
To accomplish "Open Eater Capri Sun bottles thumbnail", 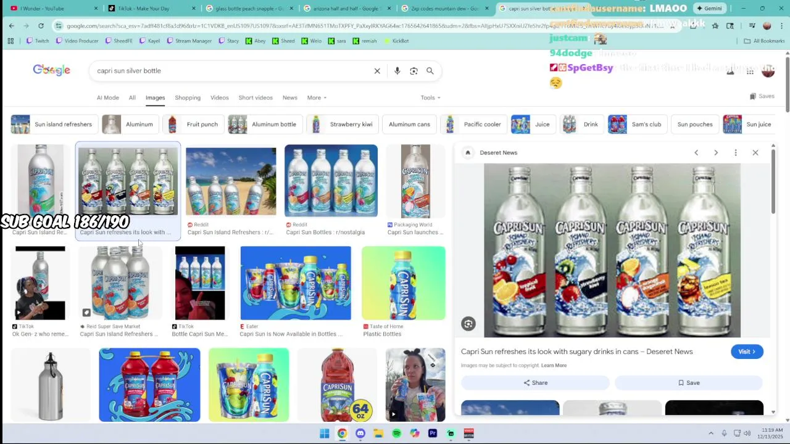I will (296, 283).
